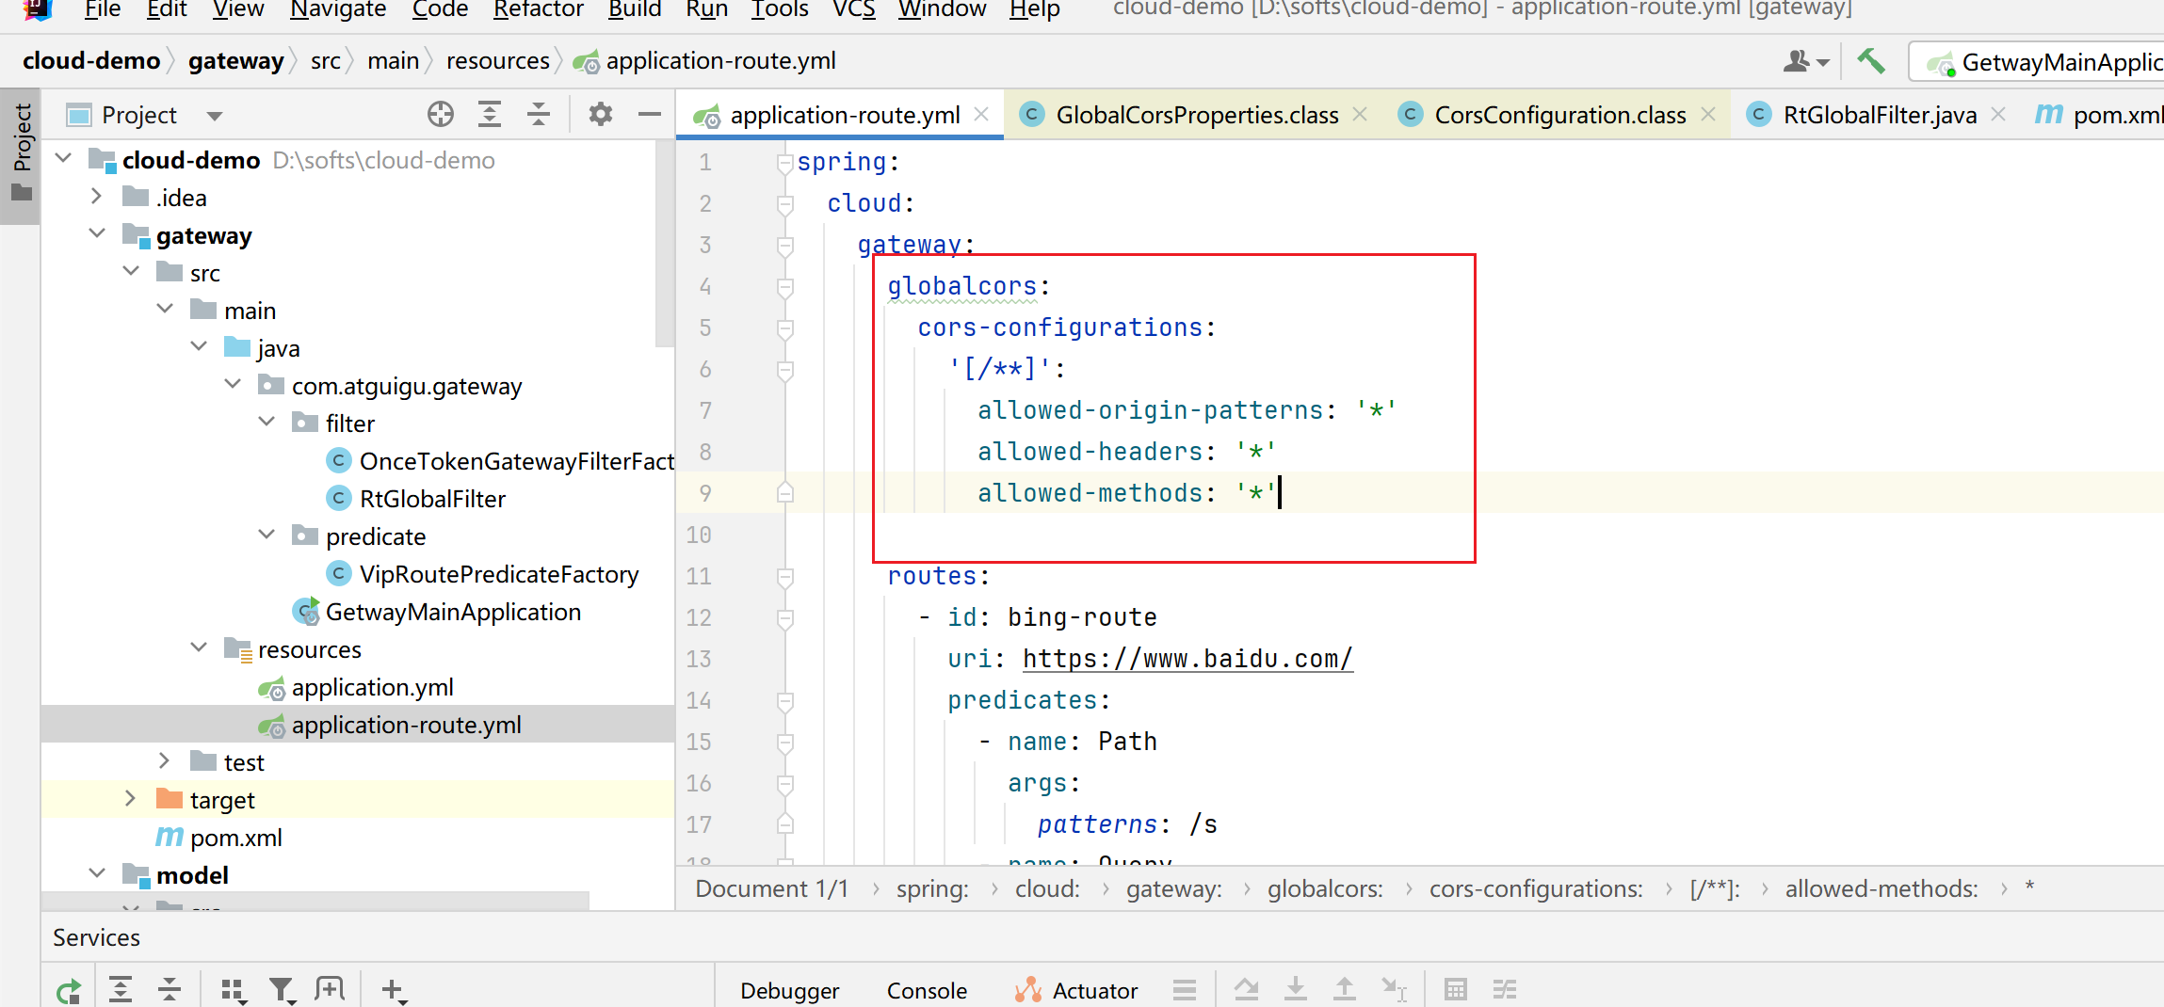The image size is (2164, 1007).
Task: Close the RtGlobalFilter.java tab
Action: [1998, 114]
